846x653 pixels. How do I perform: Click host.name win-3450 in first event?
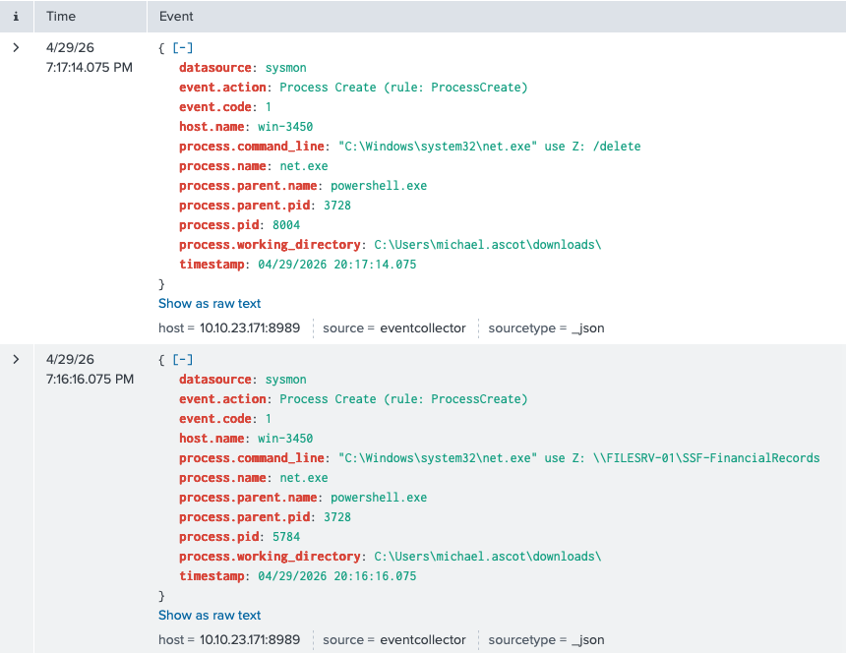click(285, 127)
